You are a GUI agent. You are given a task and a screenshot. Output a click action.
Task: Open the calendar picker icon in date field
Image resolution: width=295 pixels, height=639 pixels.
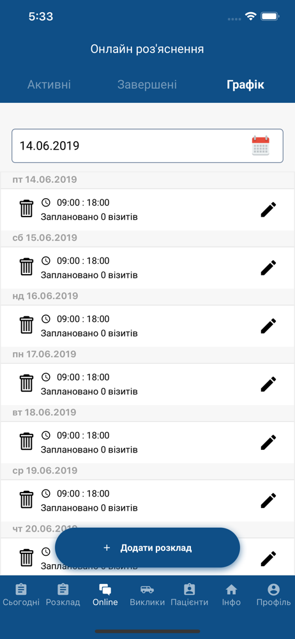pos(261,146)
